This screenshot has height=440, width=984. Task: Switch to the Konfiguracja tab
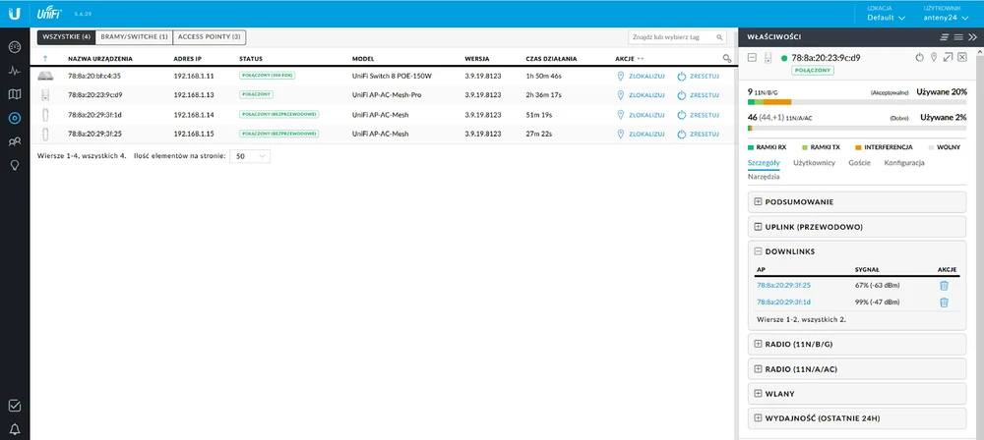(x=905, y=162)
